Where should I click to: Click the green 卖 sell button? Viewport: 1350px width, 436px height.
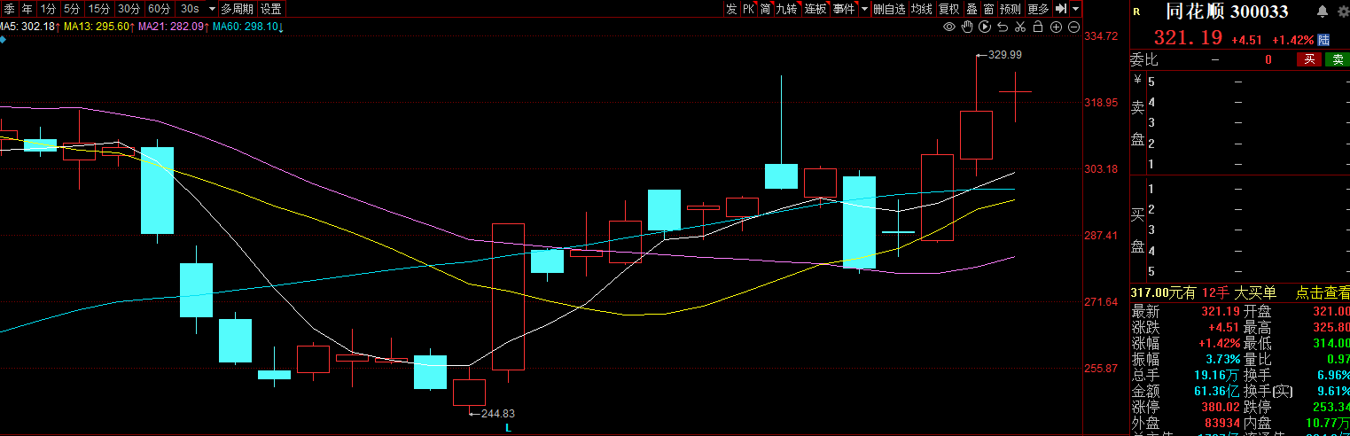(x=1337, y=60)
